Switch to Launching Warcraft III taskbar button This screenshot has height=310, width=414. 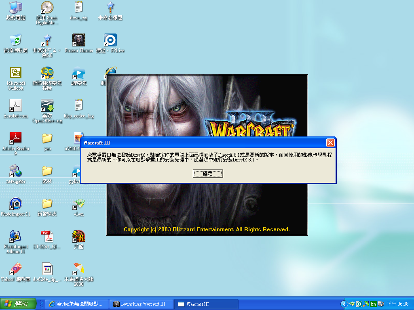click(x=141, y=304)
